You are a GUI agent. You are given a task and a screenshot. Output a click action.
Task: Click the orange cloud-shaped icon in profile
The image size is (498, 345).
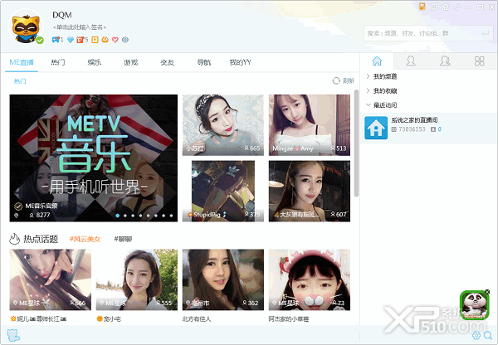(x=105, y=40)
